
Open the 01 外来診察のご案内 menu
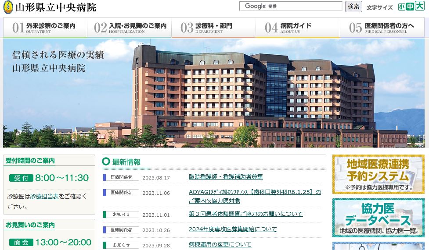tap(45, 28)
